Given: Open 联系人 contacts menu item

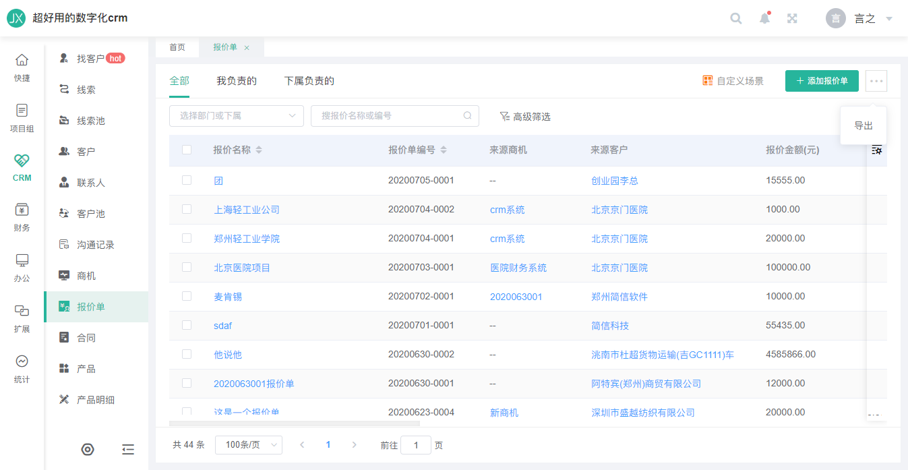Looking at the screenshot, I should pyautogui.click(x=96, y=183).
